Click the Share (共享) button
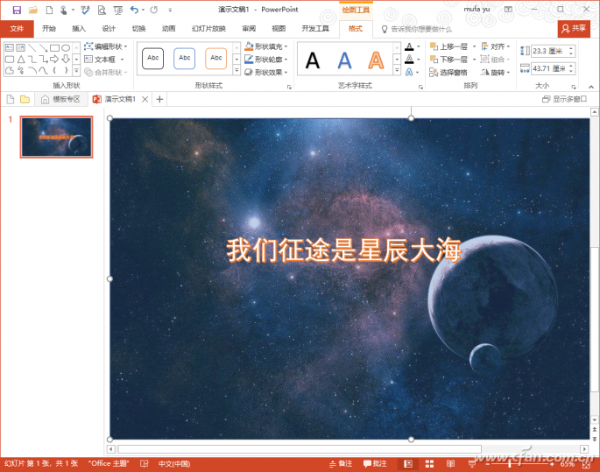This screenshot has height=472, width=600. pos(574,29)
